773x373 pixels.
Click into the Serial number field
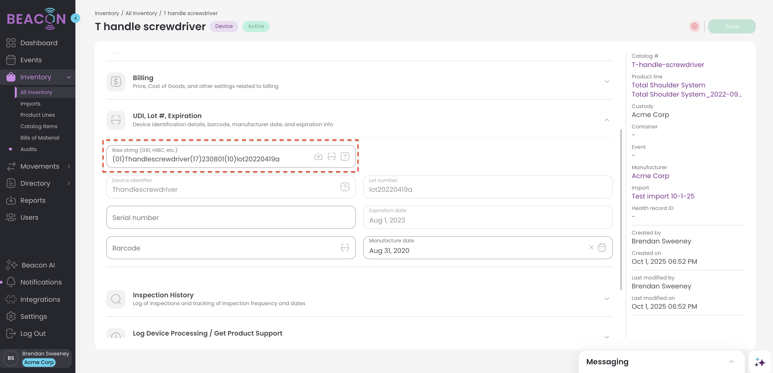pos(230,217)
